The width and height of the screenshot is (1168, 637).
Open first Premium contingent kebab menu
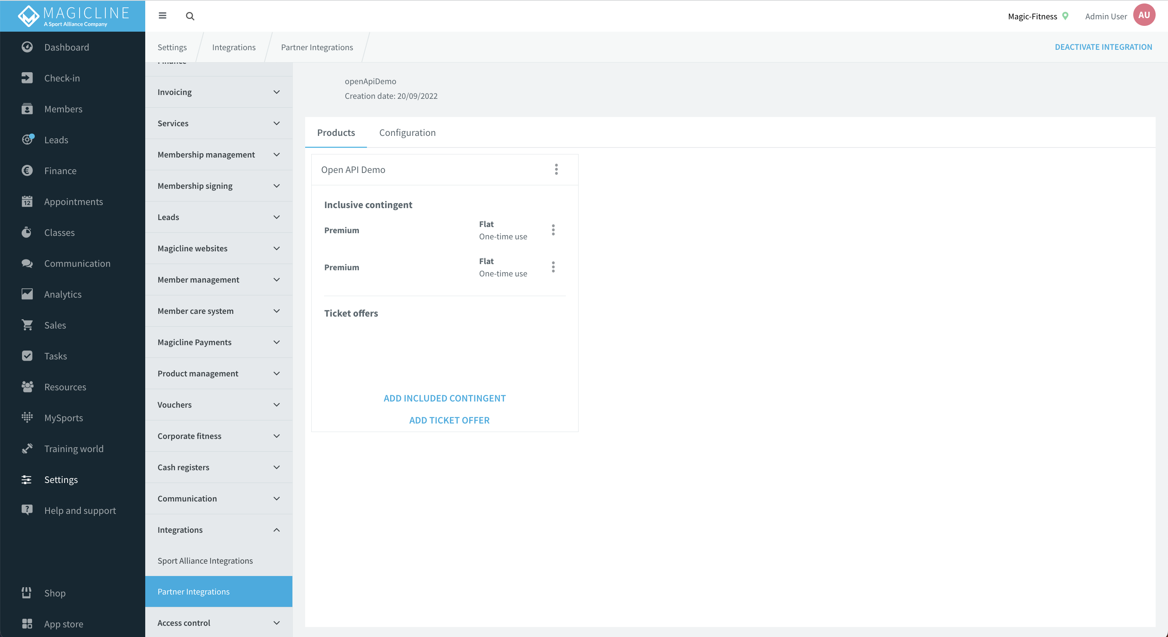tap(553, 230)
